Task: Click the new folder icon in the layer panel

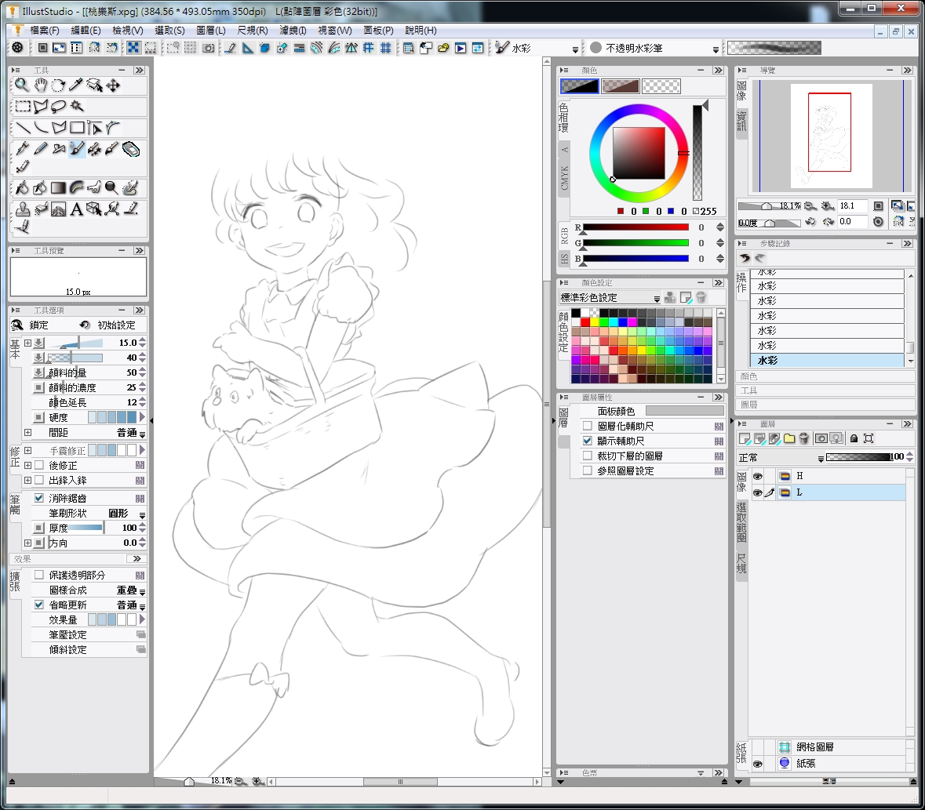Action: tap(789, 439)
